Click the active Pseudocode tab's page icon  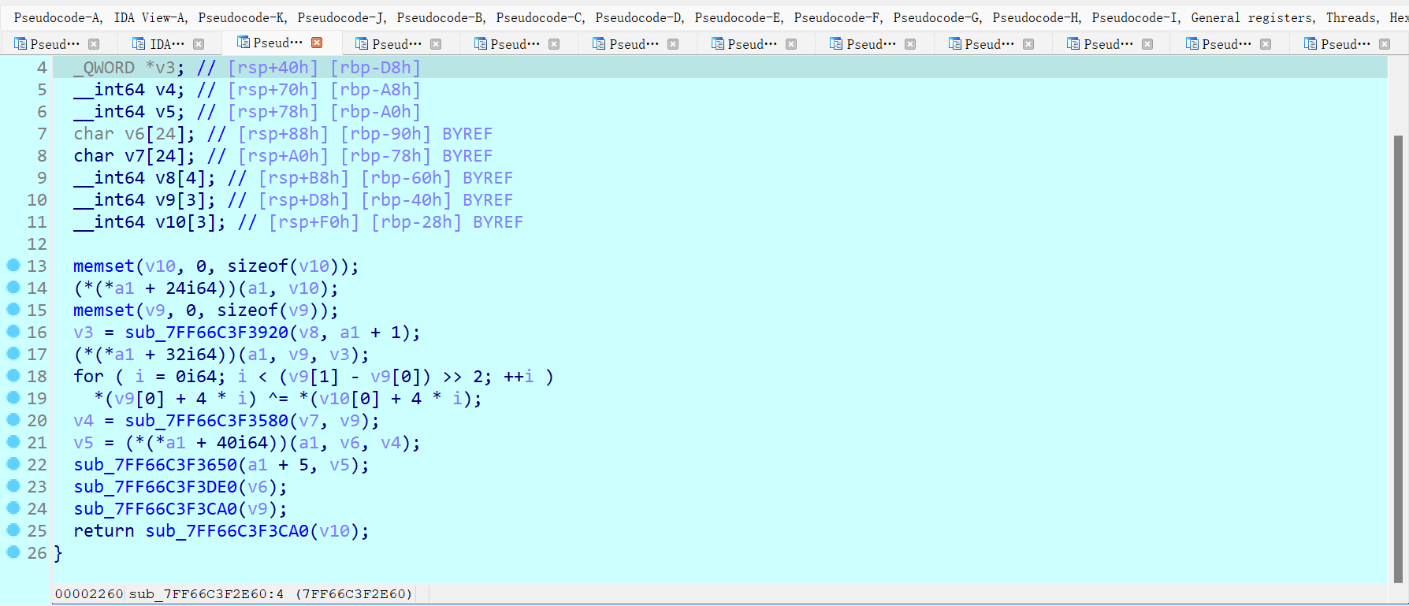[244, 43]
